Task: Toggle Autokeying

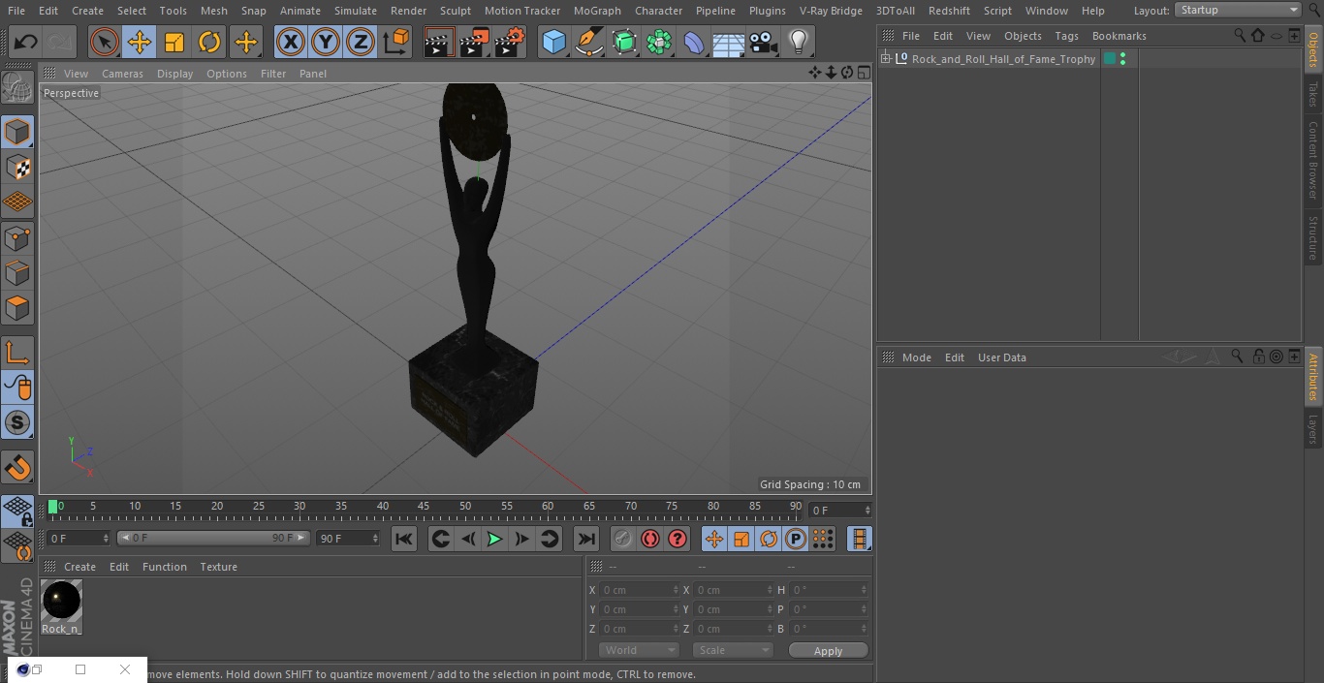Action: (650, 539)
